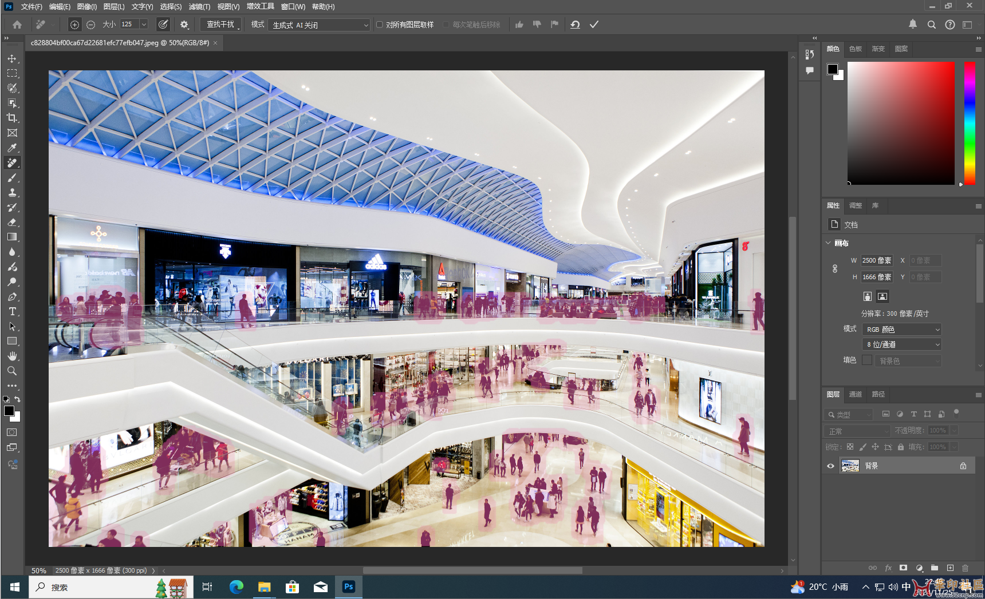Screen dimensions: 985x599
Task: Select the Eyedropper tool
Action: [12, 148]
